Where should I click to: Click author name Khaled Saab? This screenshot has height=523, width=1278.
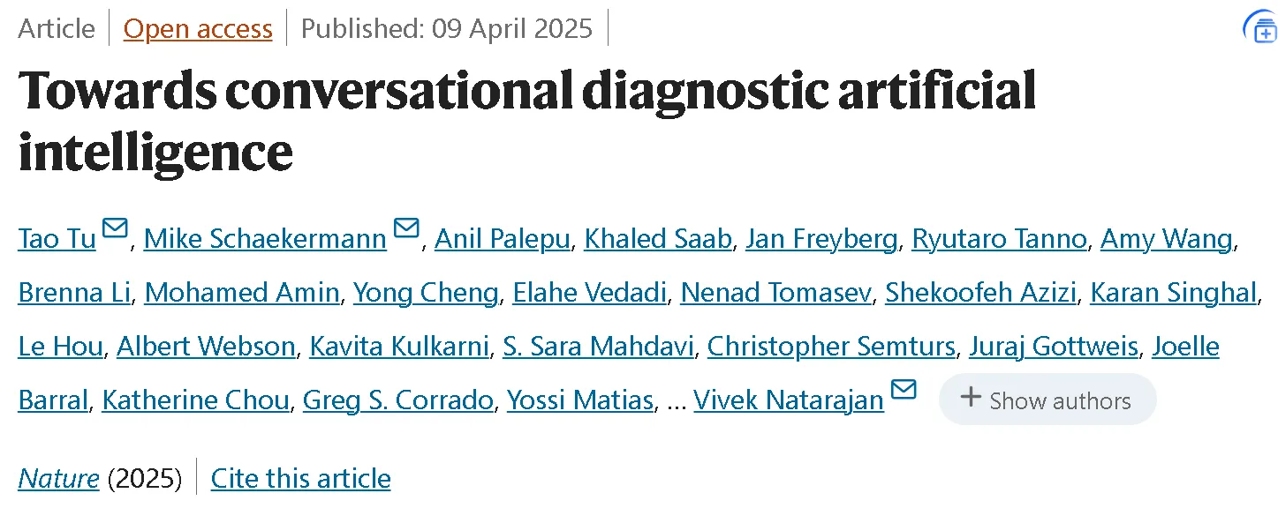(657, 239)
